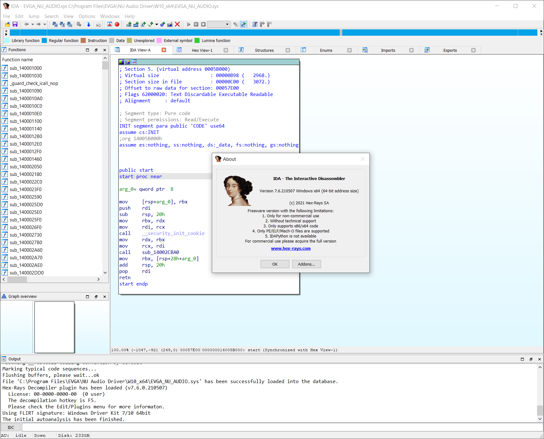Pause the process with the pause button
Viewport: 544px width, 439px height.
[x=196, y=24]
